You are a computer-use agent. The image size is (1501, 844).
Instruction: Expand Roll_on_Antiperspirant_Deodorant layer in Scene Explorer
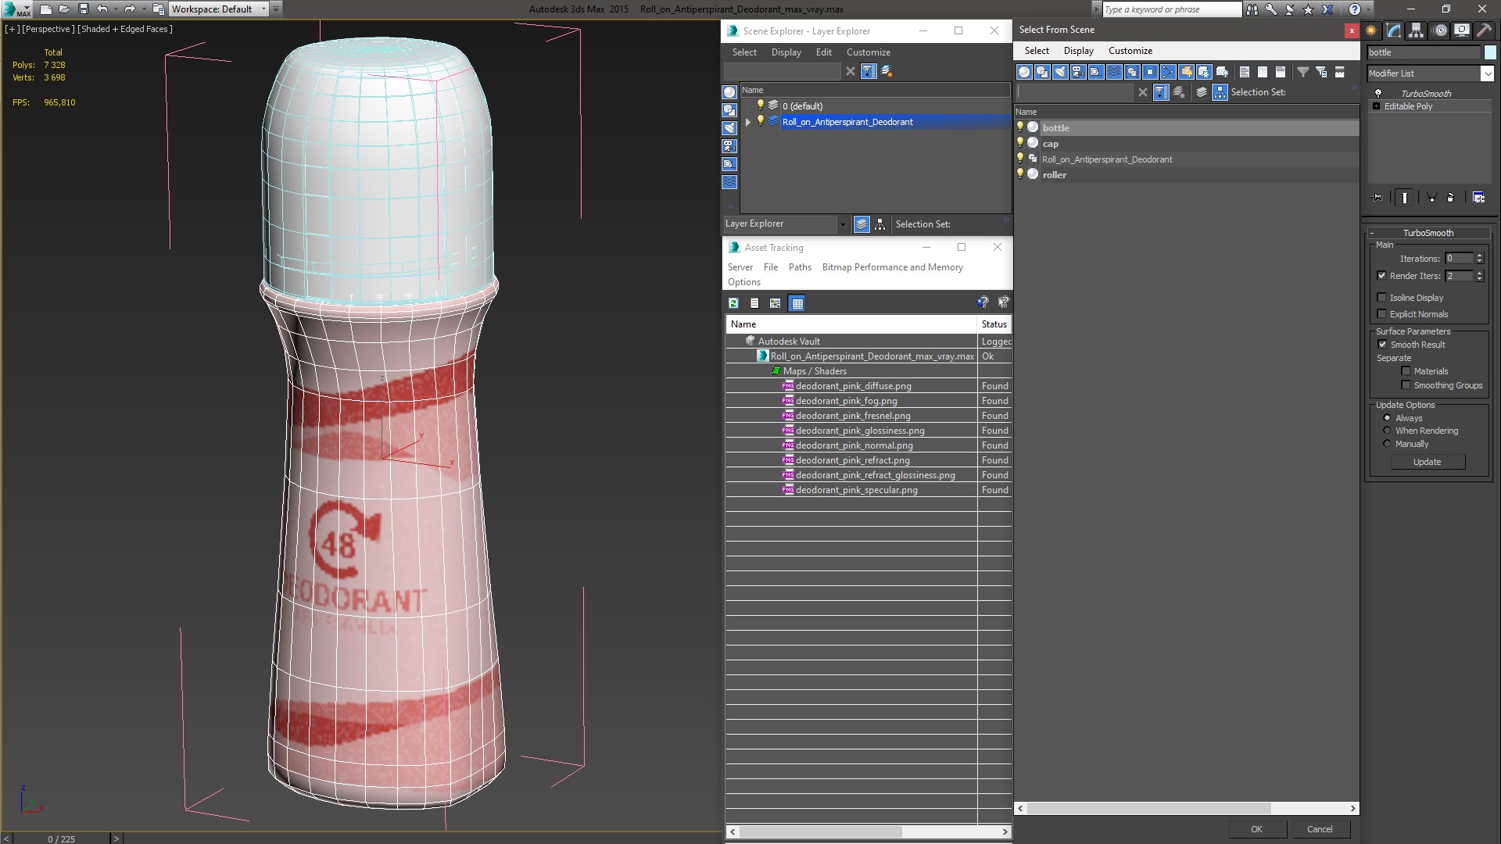(x=748, y=122)
